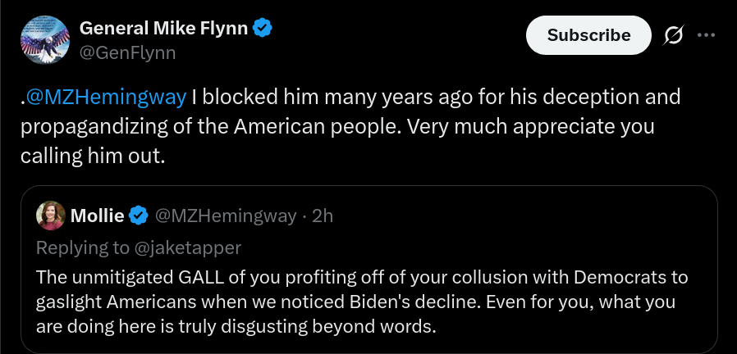737x354 pixels.
Task: Click the gray @MZHemingway handle in quote
Action: (226, 216)
